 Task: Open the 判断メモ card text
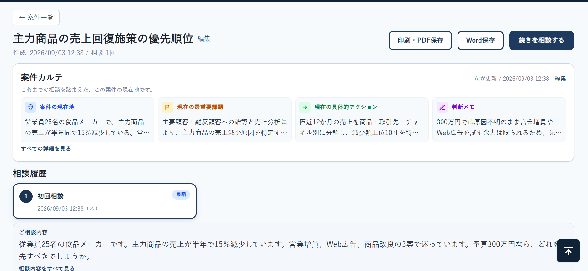(x=499, y=127)
